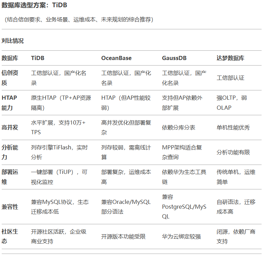Click the cell '兼容PostgreSQL/MySQL'
Image resolution: width=264 pixels, height=256 pixels.
point(184,207)
